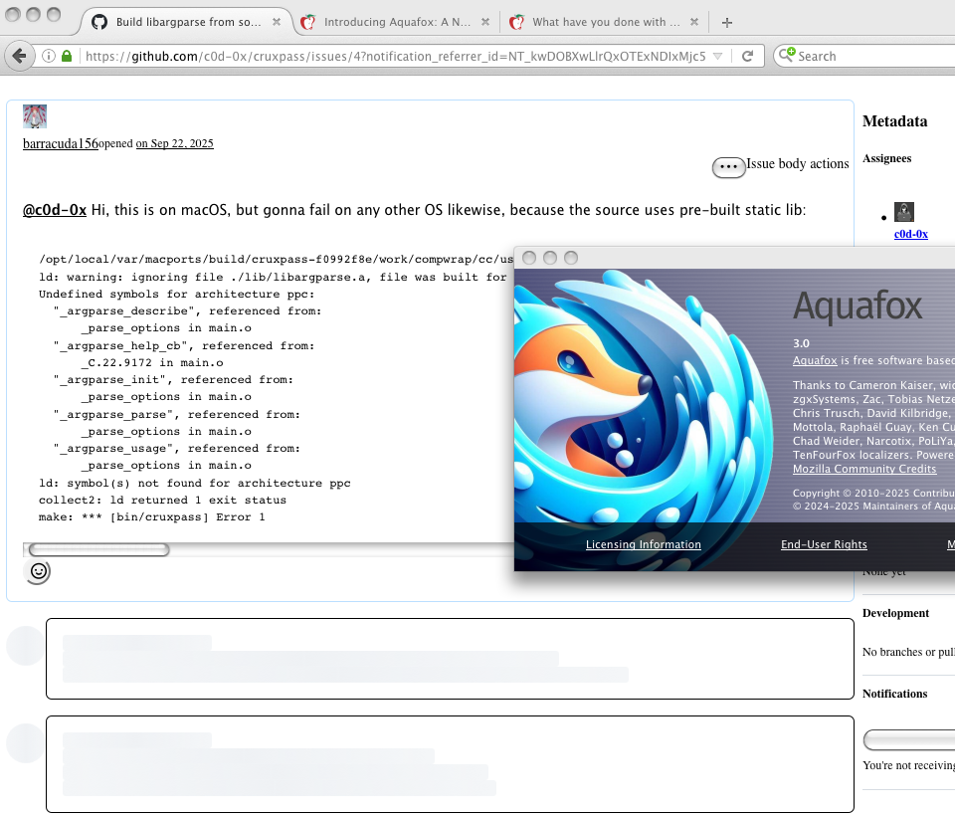The width and height of the screenshot is (955, 815).
Task: Add a reaction with smiley icon
Action: click(39, 571)
